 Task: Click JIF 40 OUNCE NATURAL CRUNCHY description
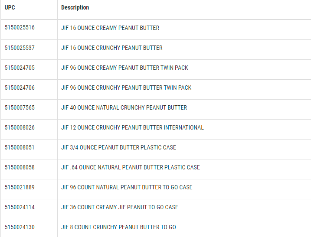(x=124, y=107)
